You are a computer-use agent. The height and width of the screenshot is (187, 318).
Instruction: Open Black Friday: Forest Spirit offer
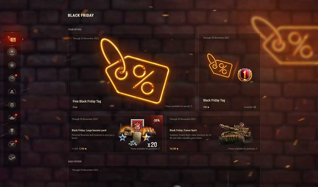[x=213, y=134]
